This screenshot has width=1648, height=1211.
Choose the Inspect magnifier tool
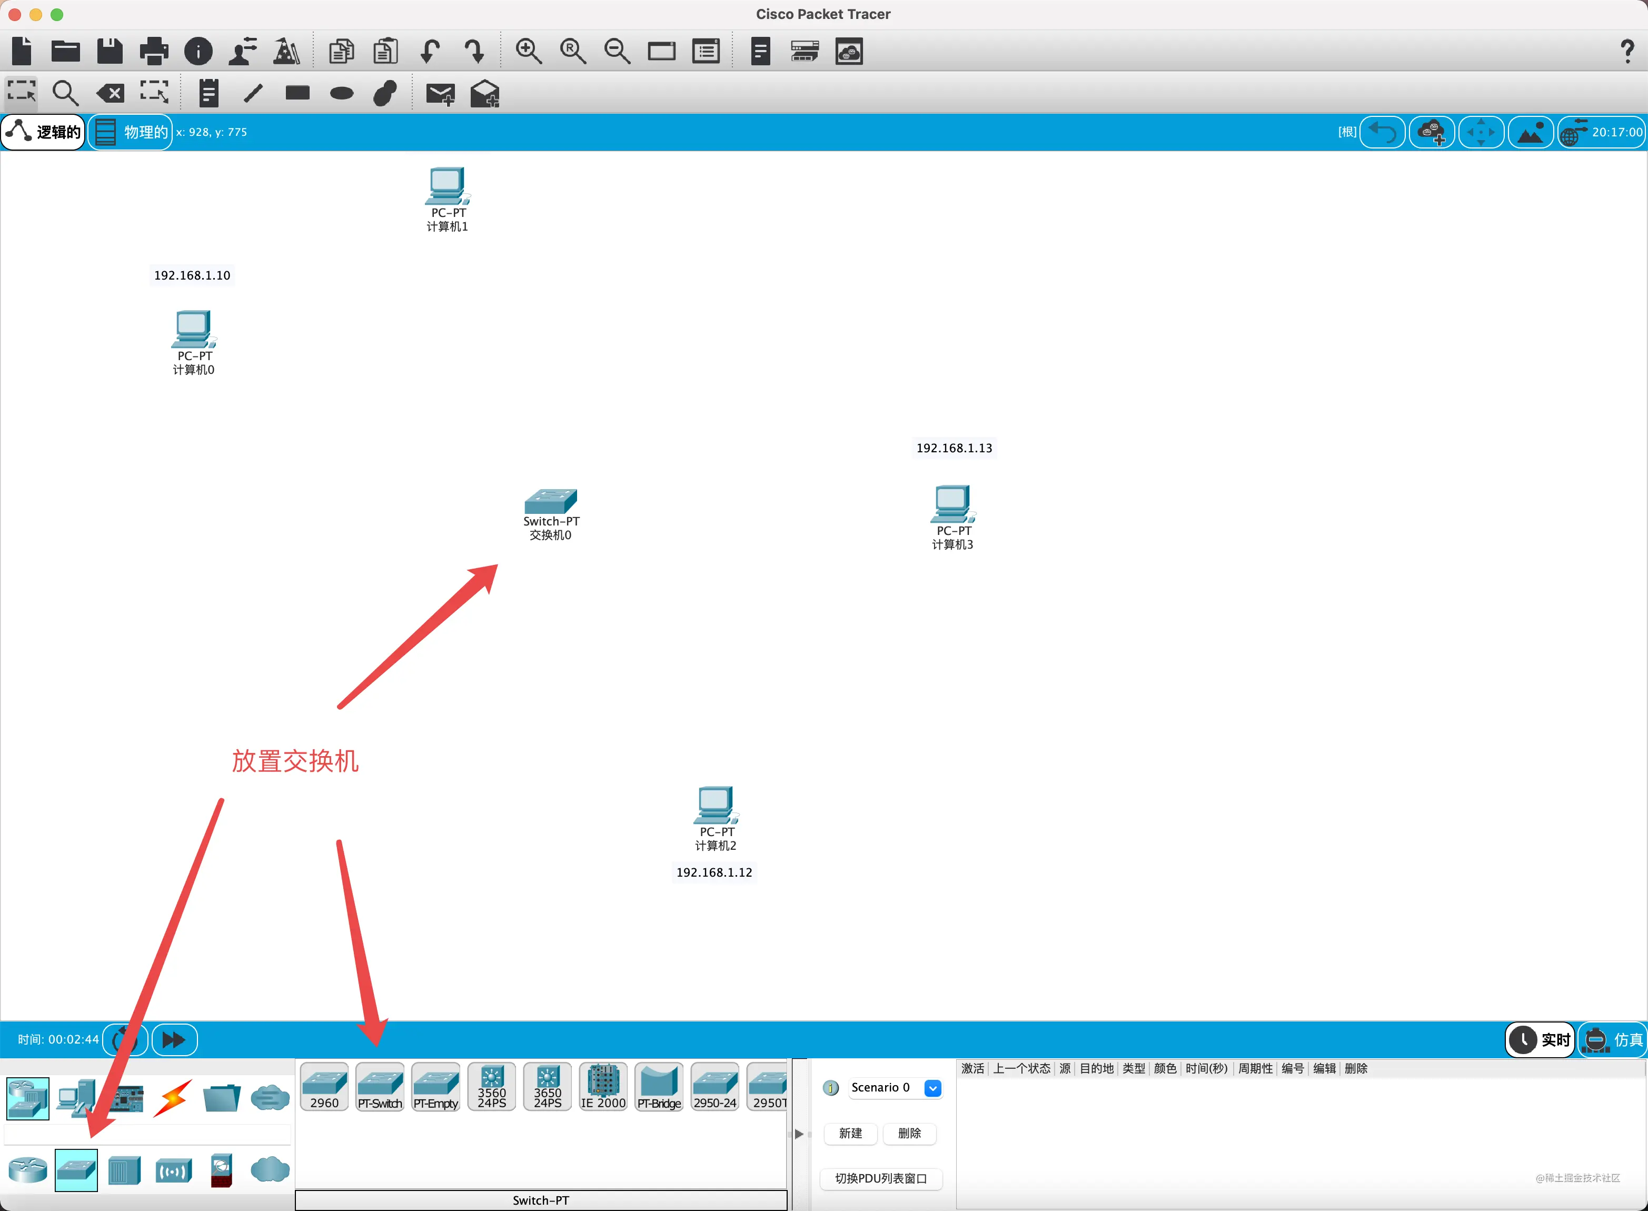click(x=65, y=92)
